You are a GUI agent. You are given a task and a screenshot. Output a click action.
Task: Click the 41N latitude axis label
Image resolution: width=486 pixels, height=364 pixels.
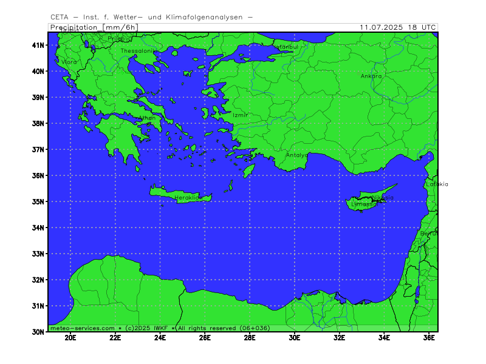[x=38, y=45]
